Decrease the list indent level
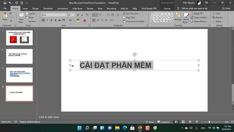Image resolution: width=234 pixels, height=132 pixels. tap(108, 15)
